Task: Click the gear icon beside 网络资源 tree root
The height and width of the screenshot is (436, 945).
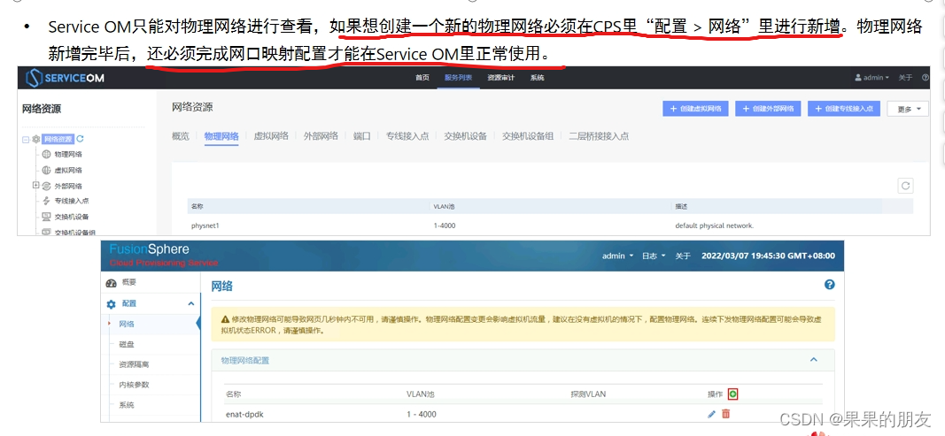Action: [36, 139]
